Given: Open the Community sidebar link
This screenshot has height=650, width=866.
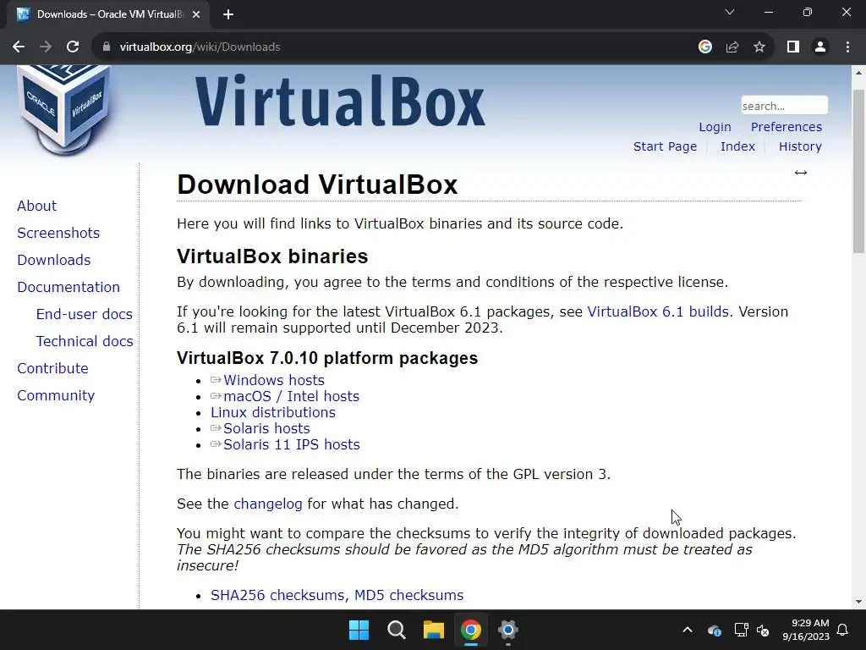Looking at the screenshot, I should pos(56,395).
